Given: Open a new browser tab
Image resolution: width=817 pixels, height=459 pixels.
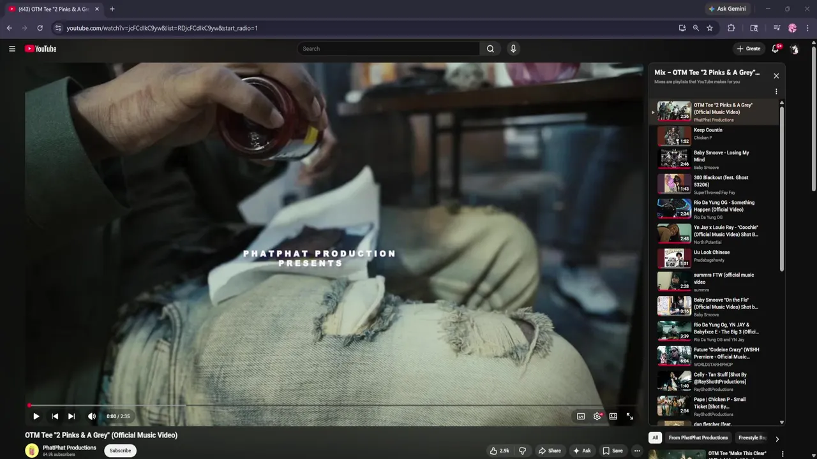Looking at the screenshot, I should pyautogui.click(x=112, y=9).
